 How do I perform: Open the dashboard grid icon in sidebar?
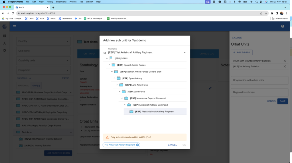point(5,36)
